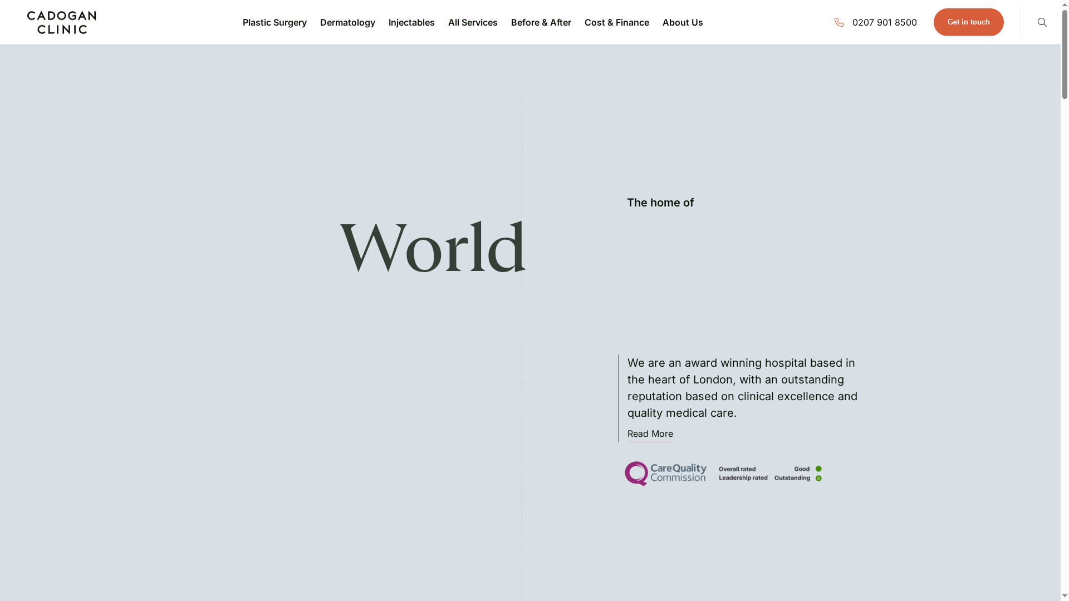
Task: Select Cost & Finance in the navigation
Action: [x=617, y=22]
